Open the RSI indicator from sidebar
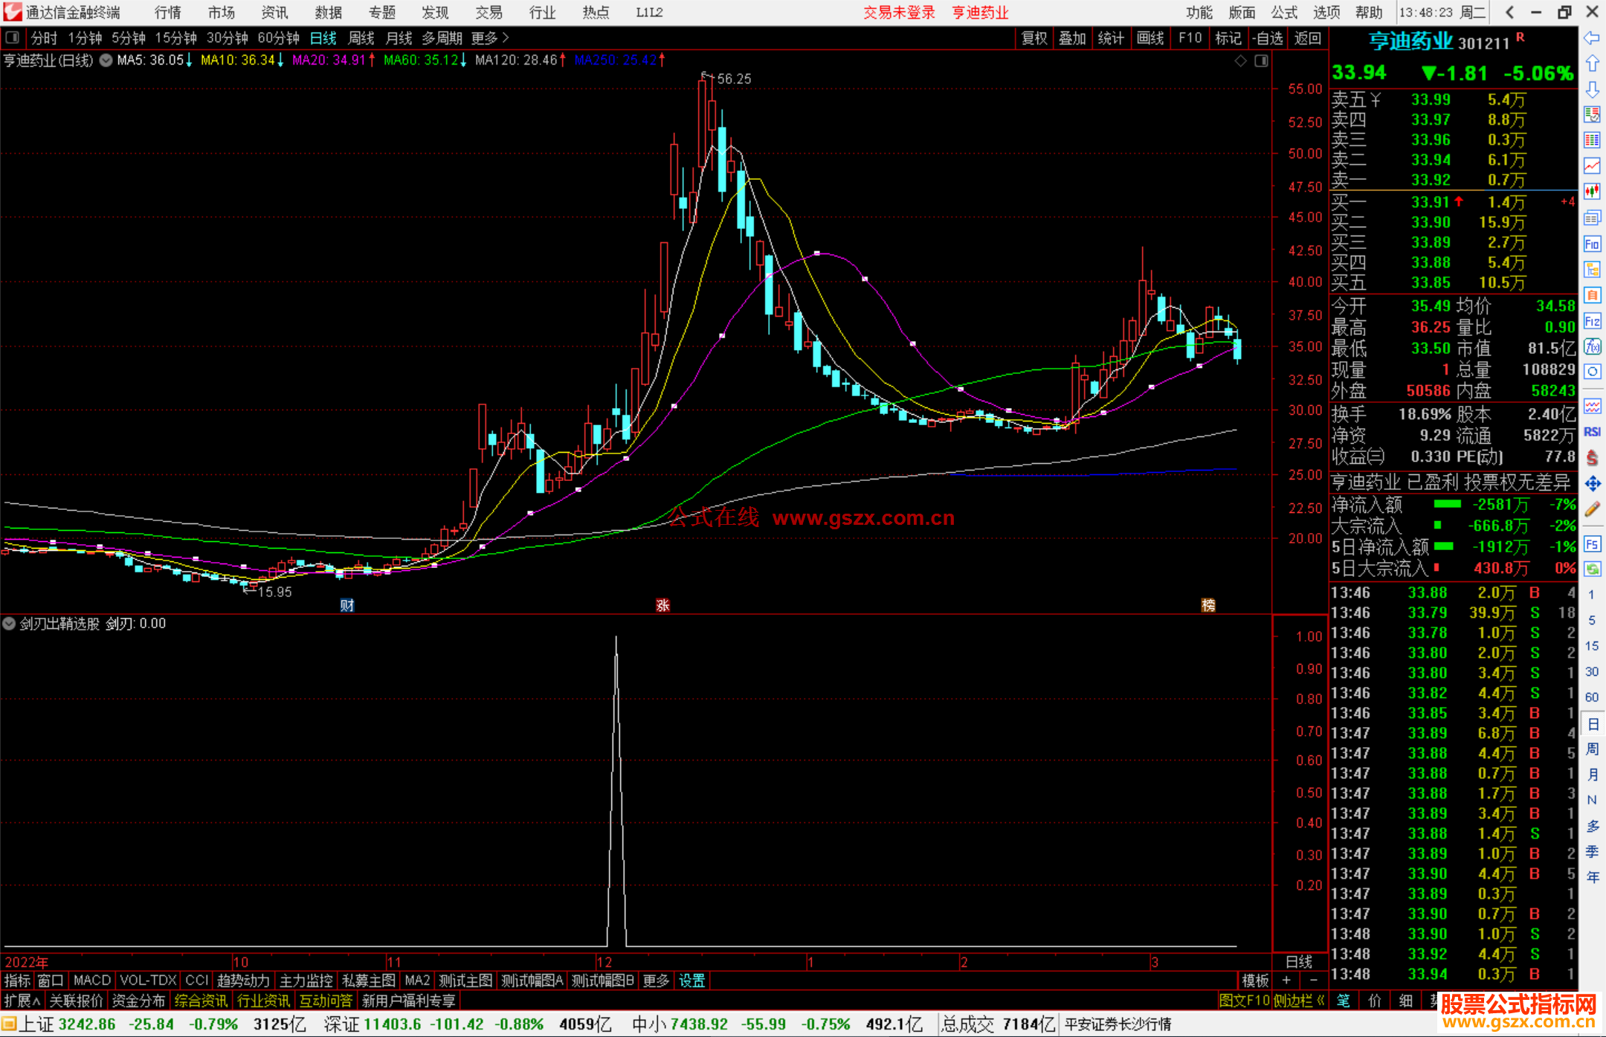This screenshot has width=1606, height=1037. coord(1592,432)
